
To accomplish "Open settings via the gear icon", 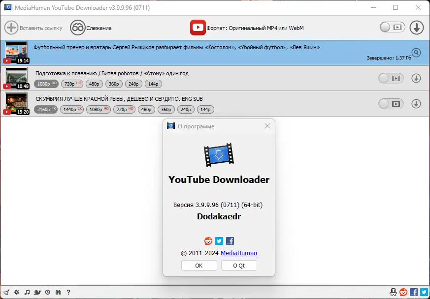I will pyautogui.click(x=17, y=292).
